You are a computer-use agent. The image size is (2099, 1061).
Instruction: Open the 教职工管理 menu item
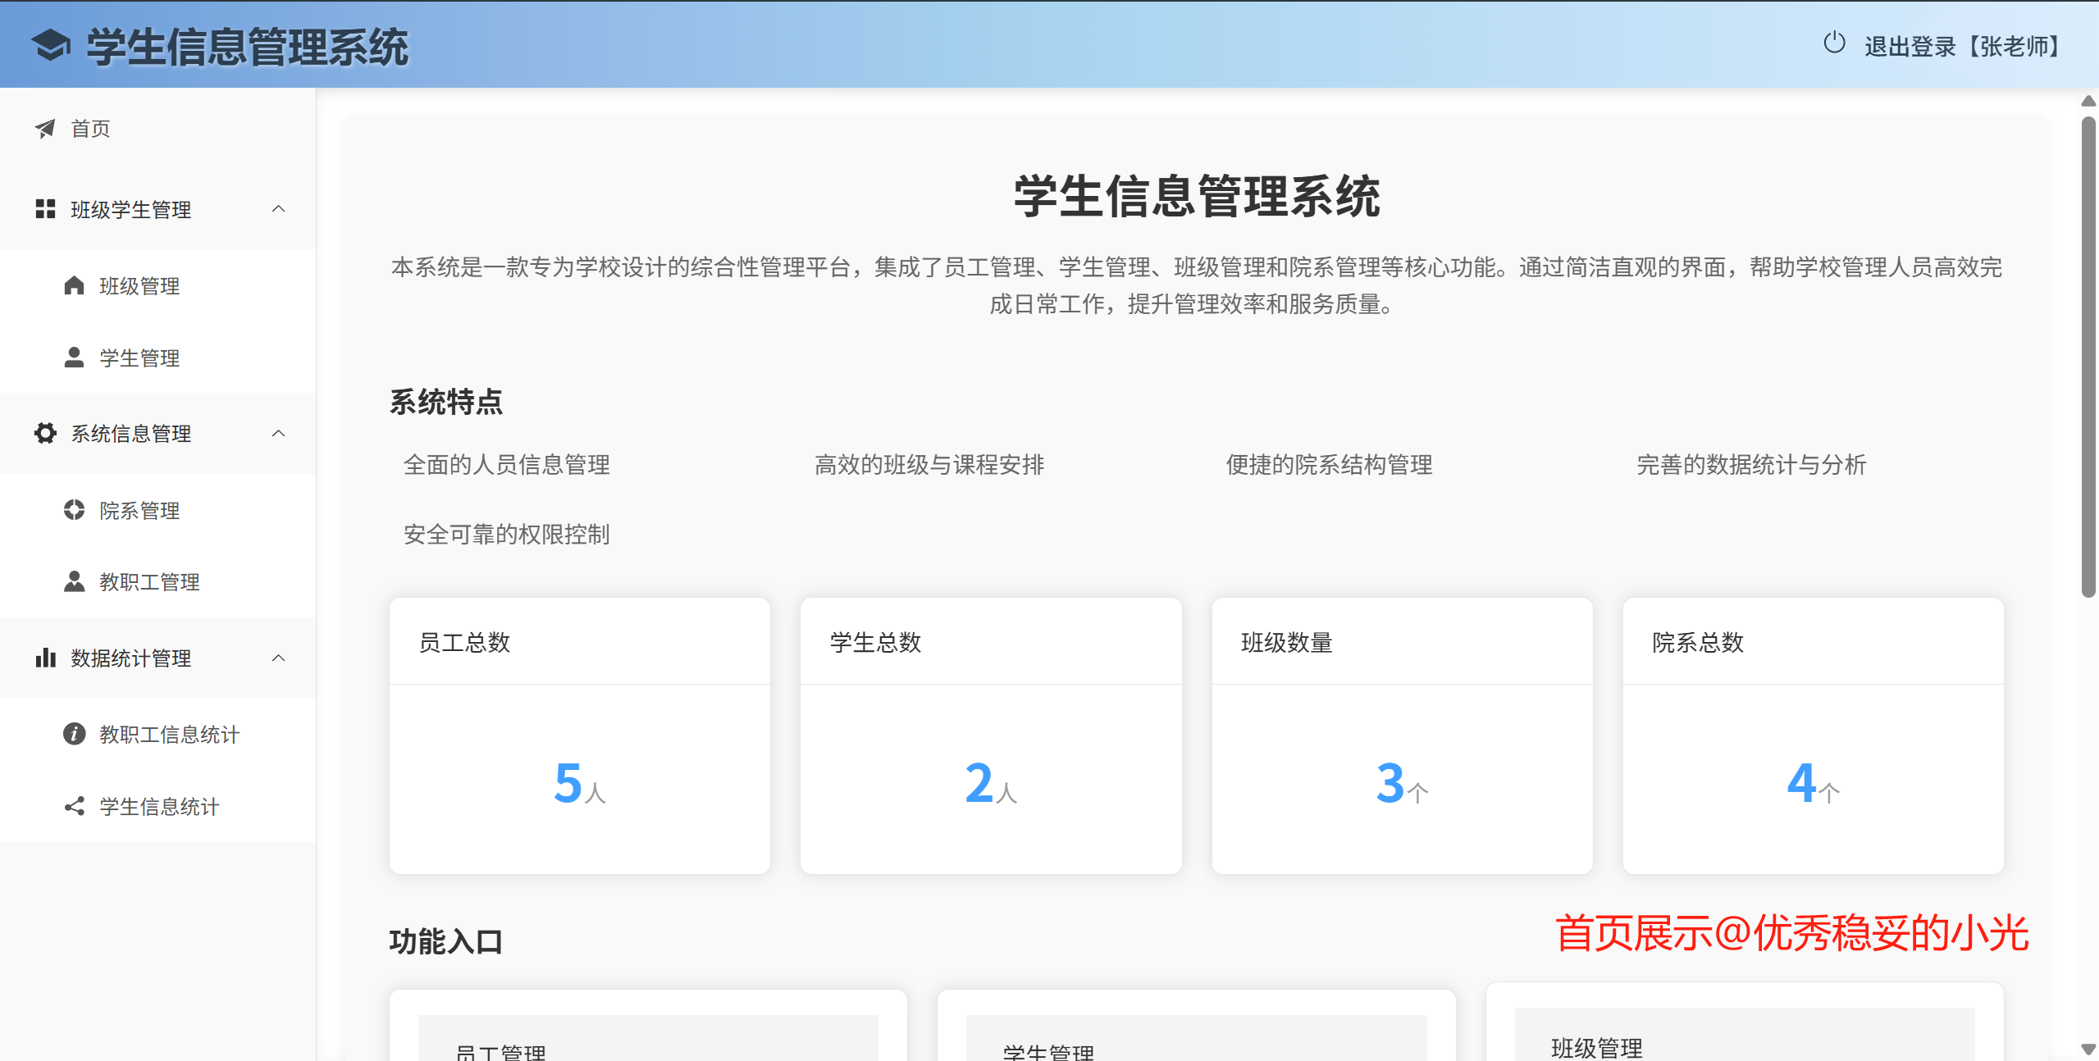coord(149,582)
